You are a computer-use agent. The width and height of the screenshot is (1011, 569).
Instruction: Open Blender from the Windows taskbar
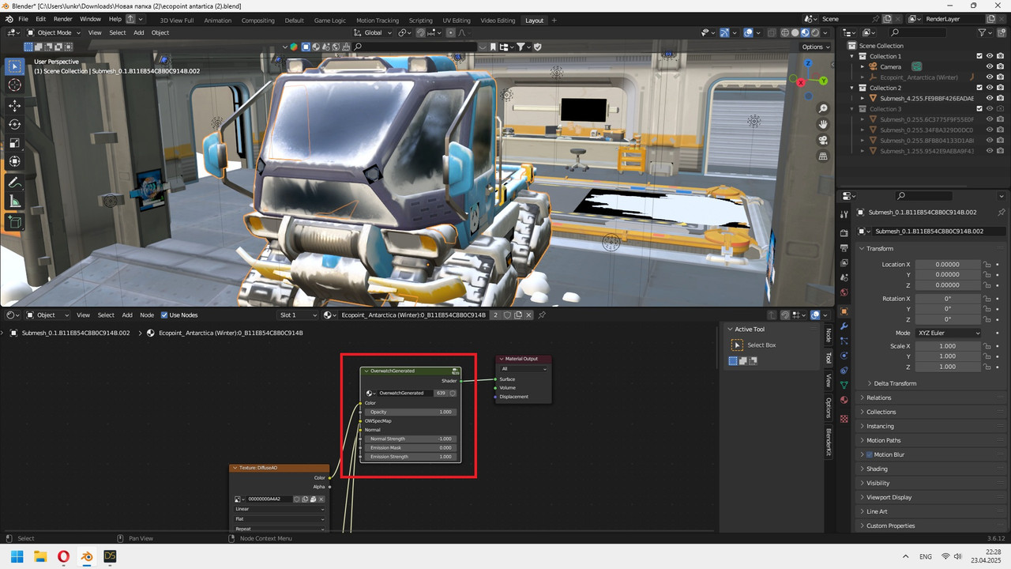(x=87, y=557)
